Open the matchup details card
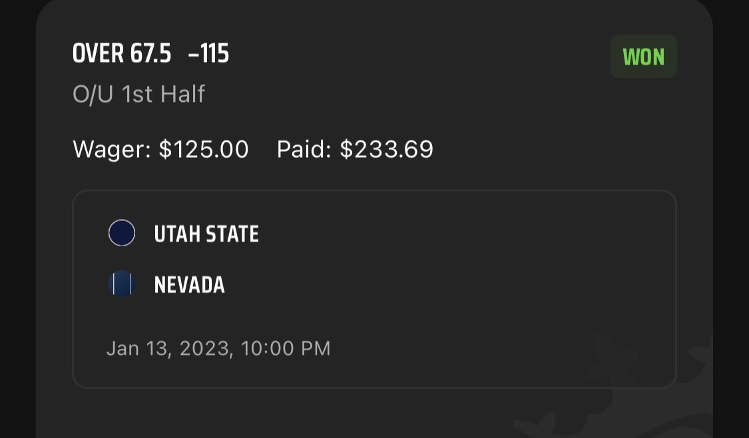 pyautogui.click(x=374, y=289)
